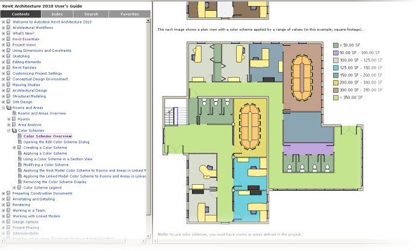Switch to the Index tab
The image size is (418, 251).
point(57,14)
